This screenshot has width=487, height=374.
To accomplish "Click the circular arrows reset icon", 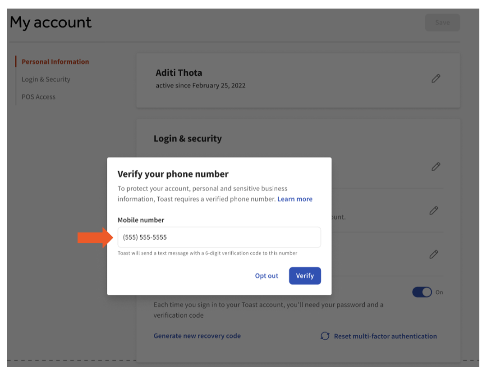I will pos(325,336).
